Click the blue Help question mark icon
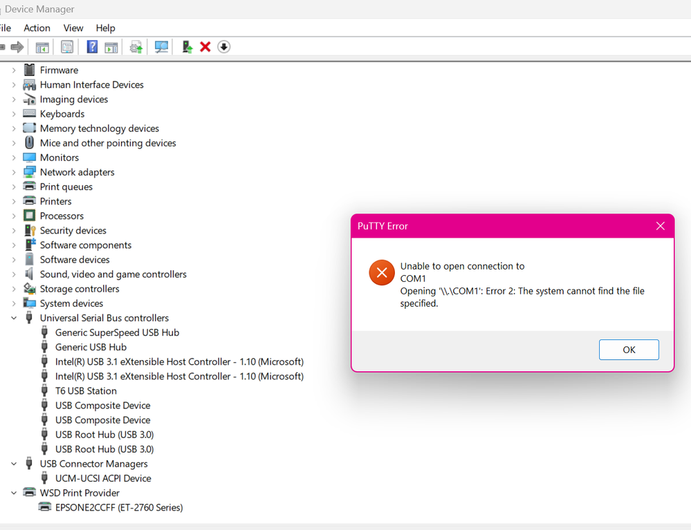691x530 pixels. pyautogui.click(x=92, y=47)
